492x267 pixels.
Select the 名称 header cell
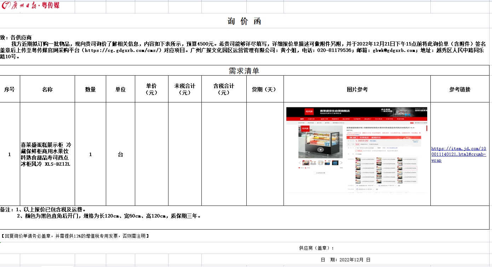pos(47,89)
